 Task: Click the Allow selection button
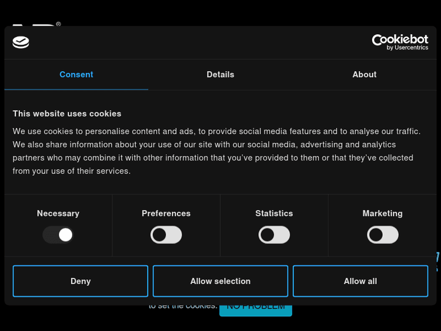[x=220, y=281]
